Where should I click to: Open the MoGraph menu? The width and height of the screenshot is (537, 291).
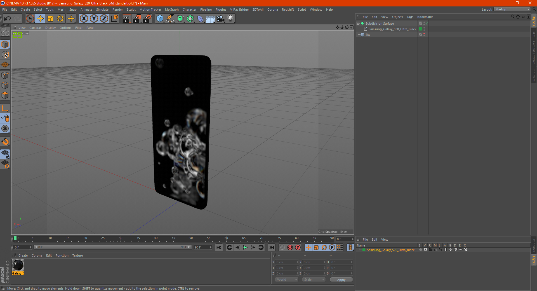point(172,10)
